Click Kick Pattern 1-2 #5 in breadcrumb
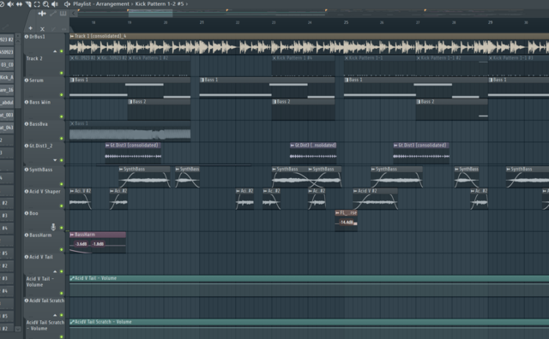This screenshot has width=549, height=339. [160, 4]
